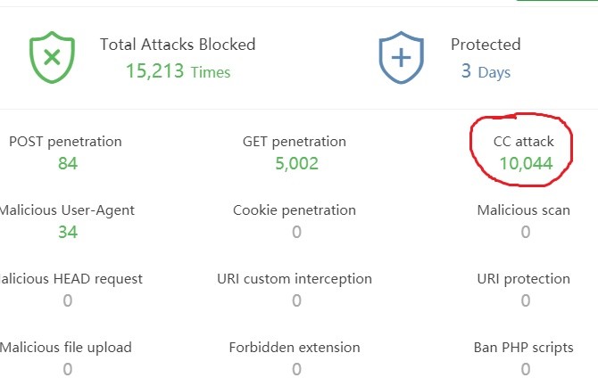Open Malicious User-Agent count 34
Screen dimensions: 598x386
(x=67, y=232)
